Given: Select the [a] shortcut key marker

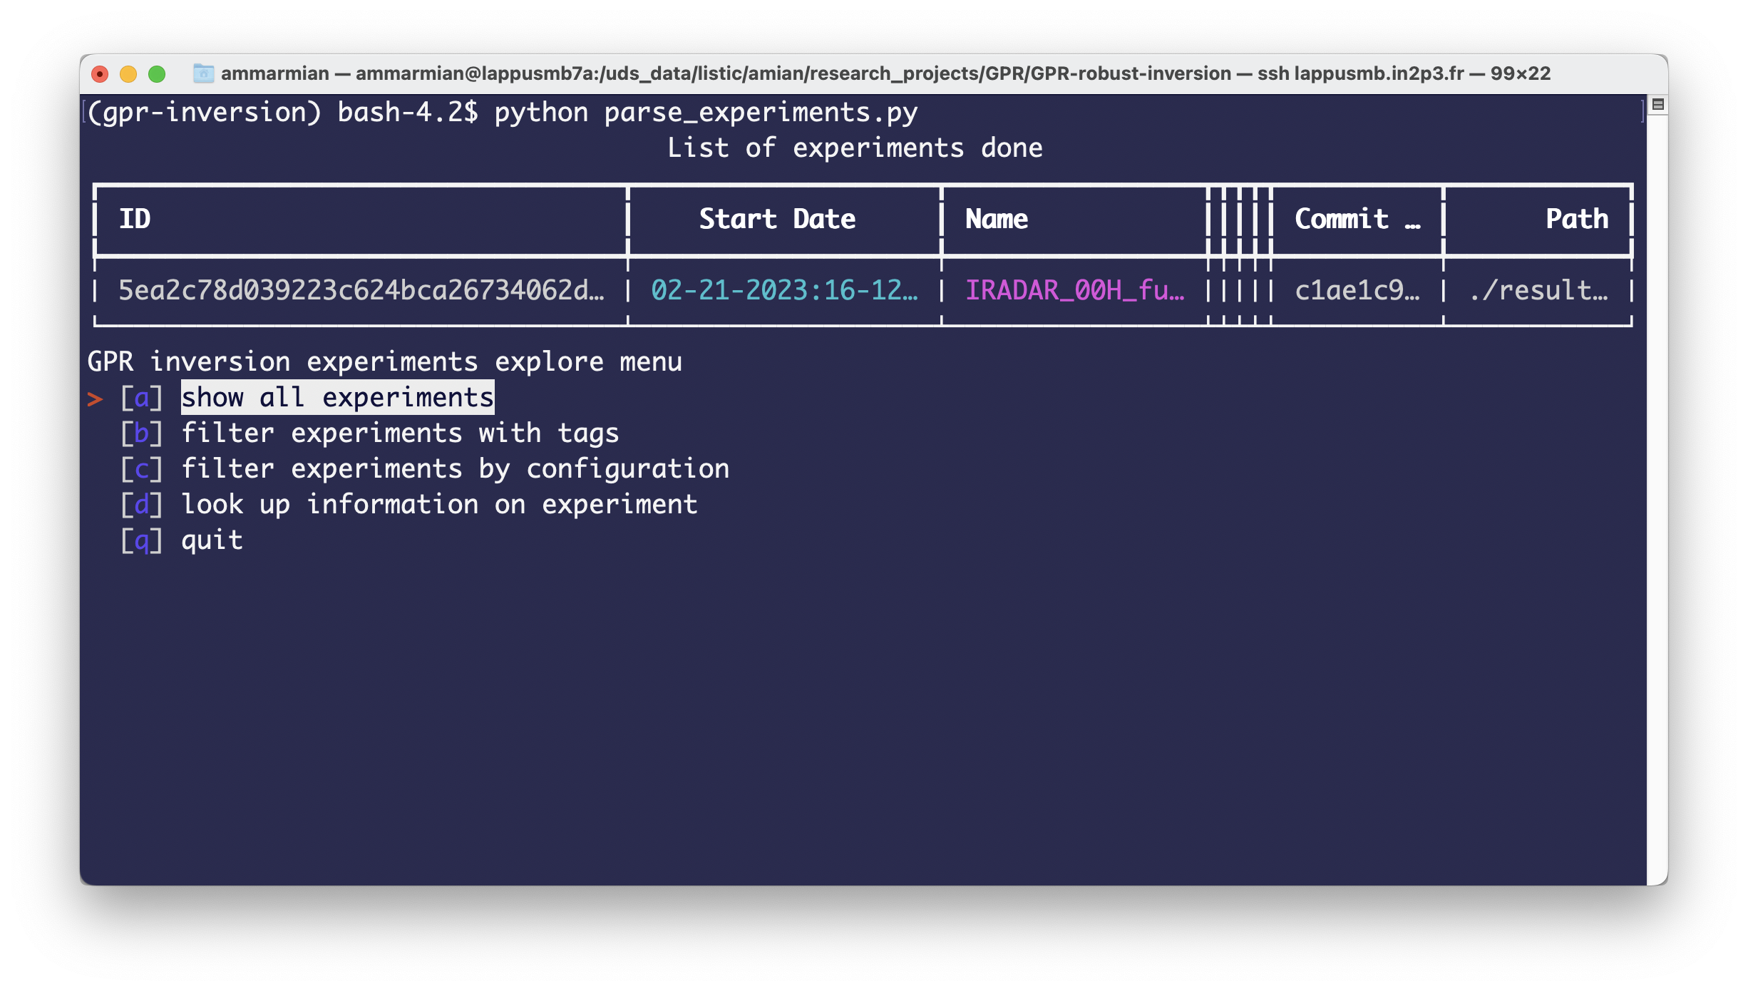Looking at the screenshot, I should (x=141, y=398).
